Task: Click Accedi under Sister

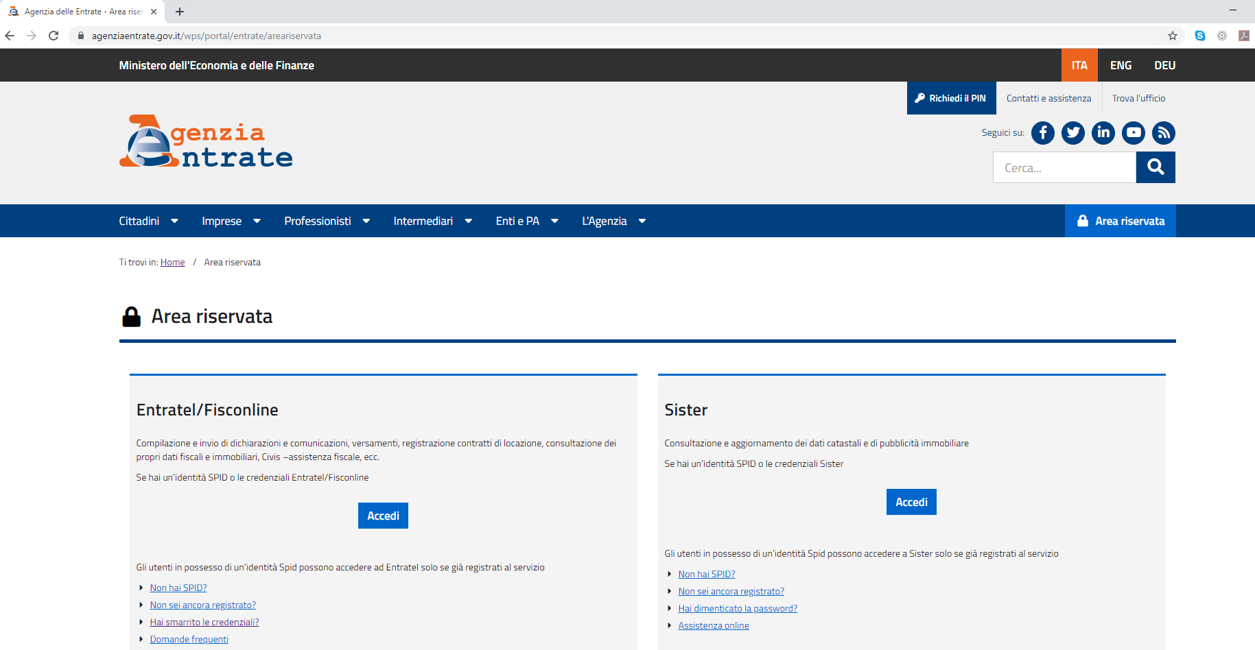Action: (911, 502)
